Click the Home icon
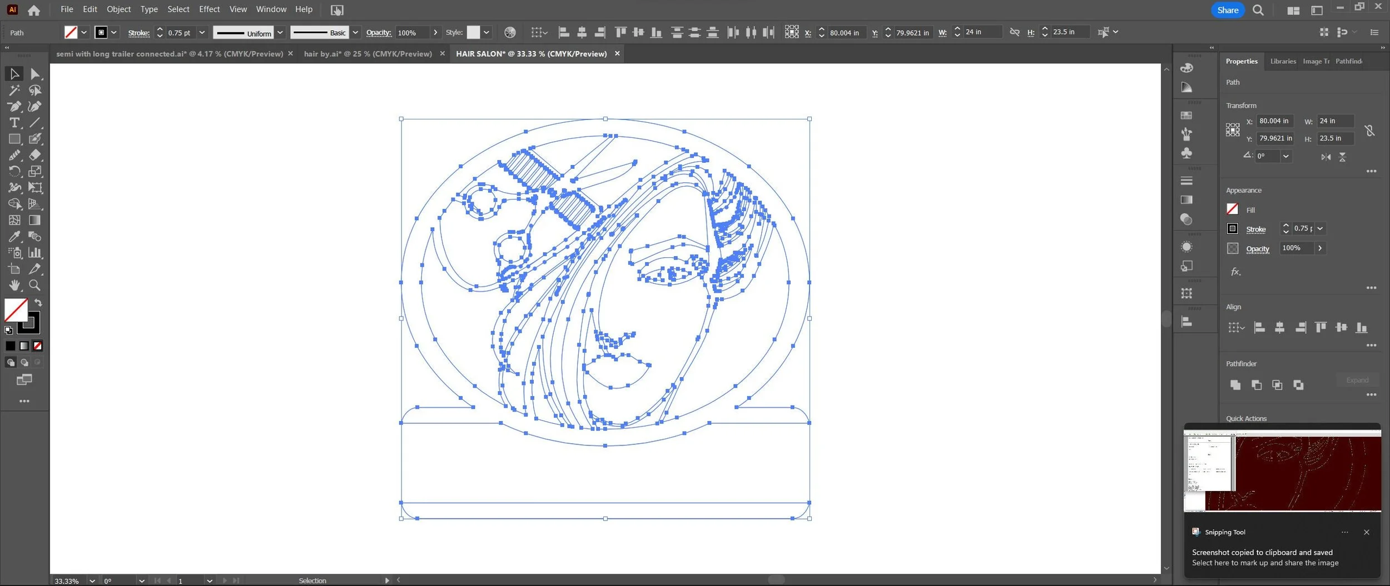This screenshot has width=1390, height=586. tap(34, 10)
